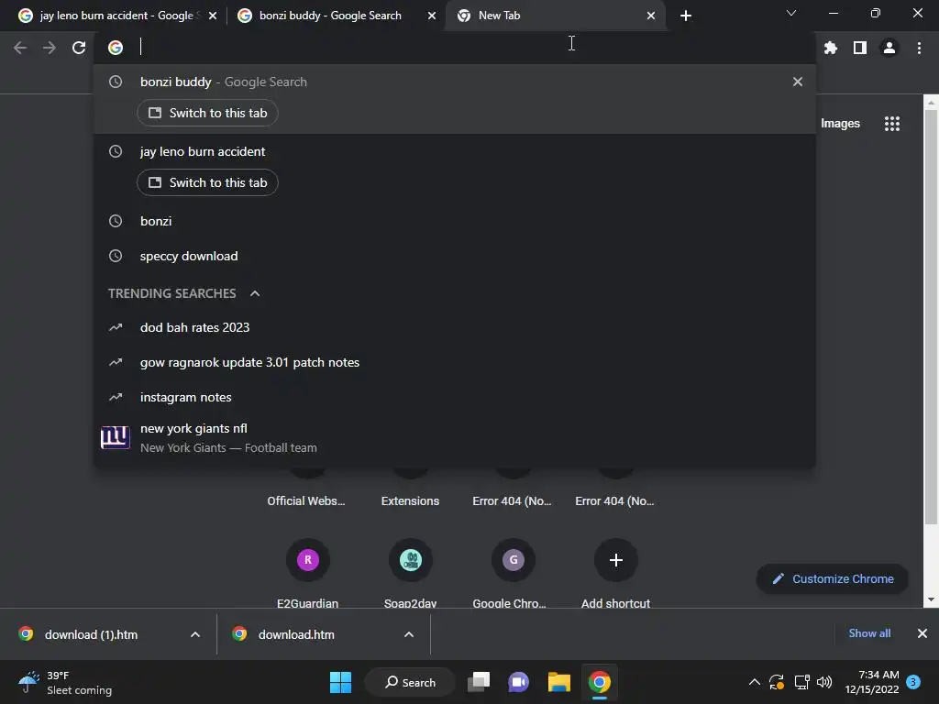Click Switch to this tab under jay leno
The width and height of the screenshot is (939, 704).
click(207, 182)
